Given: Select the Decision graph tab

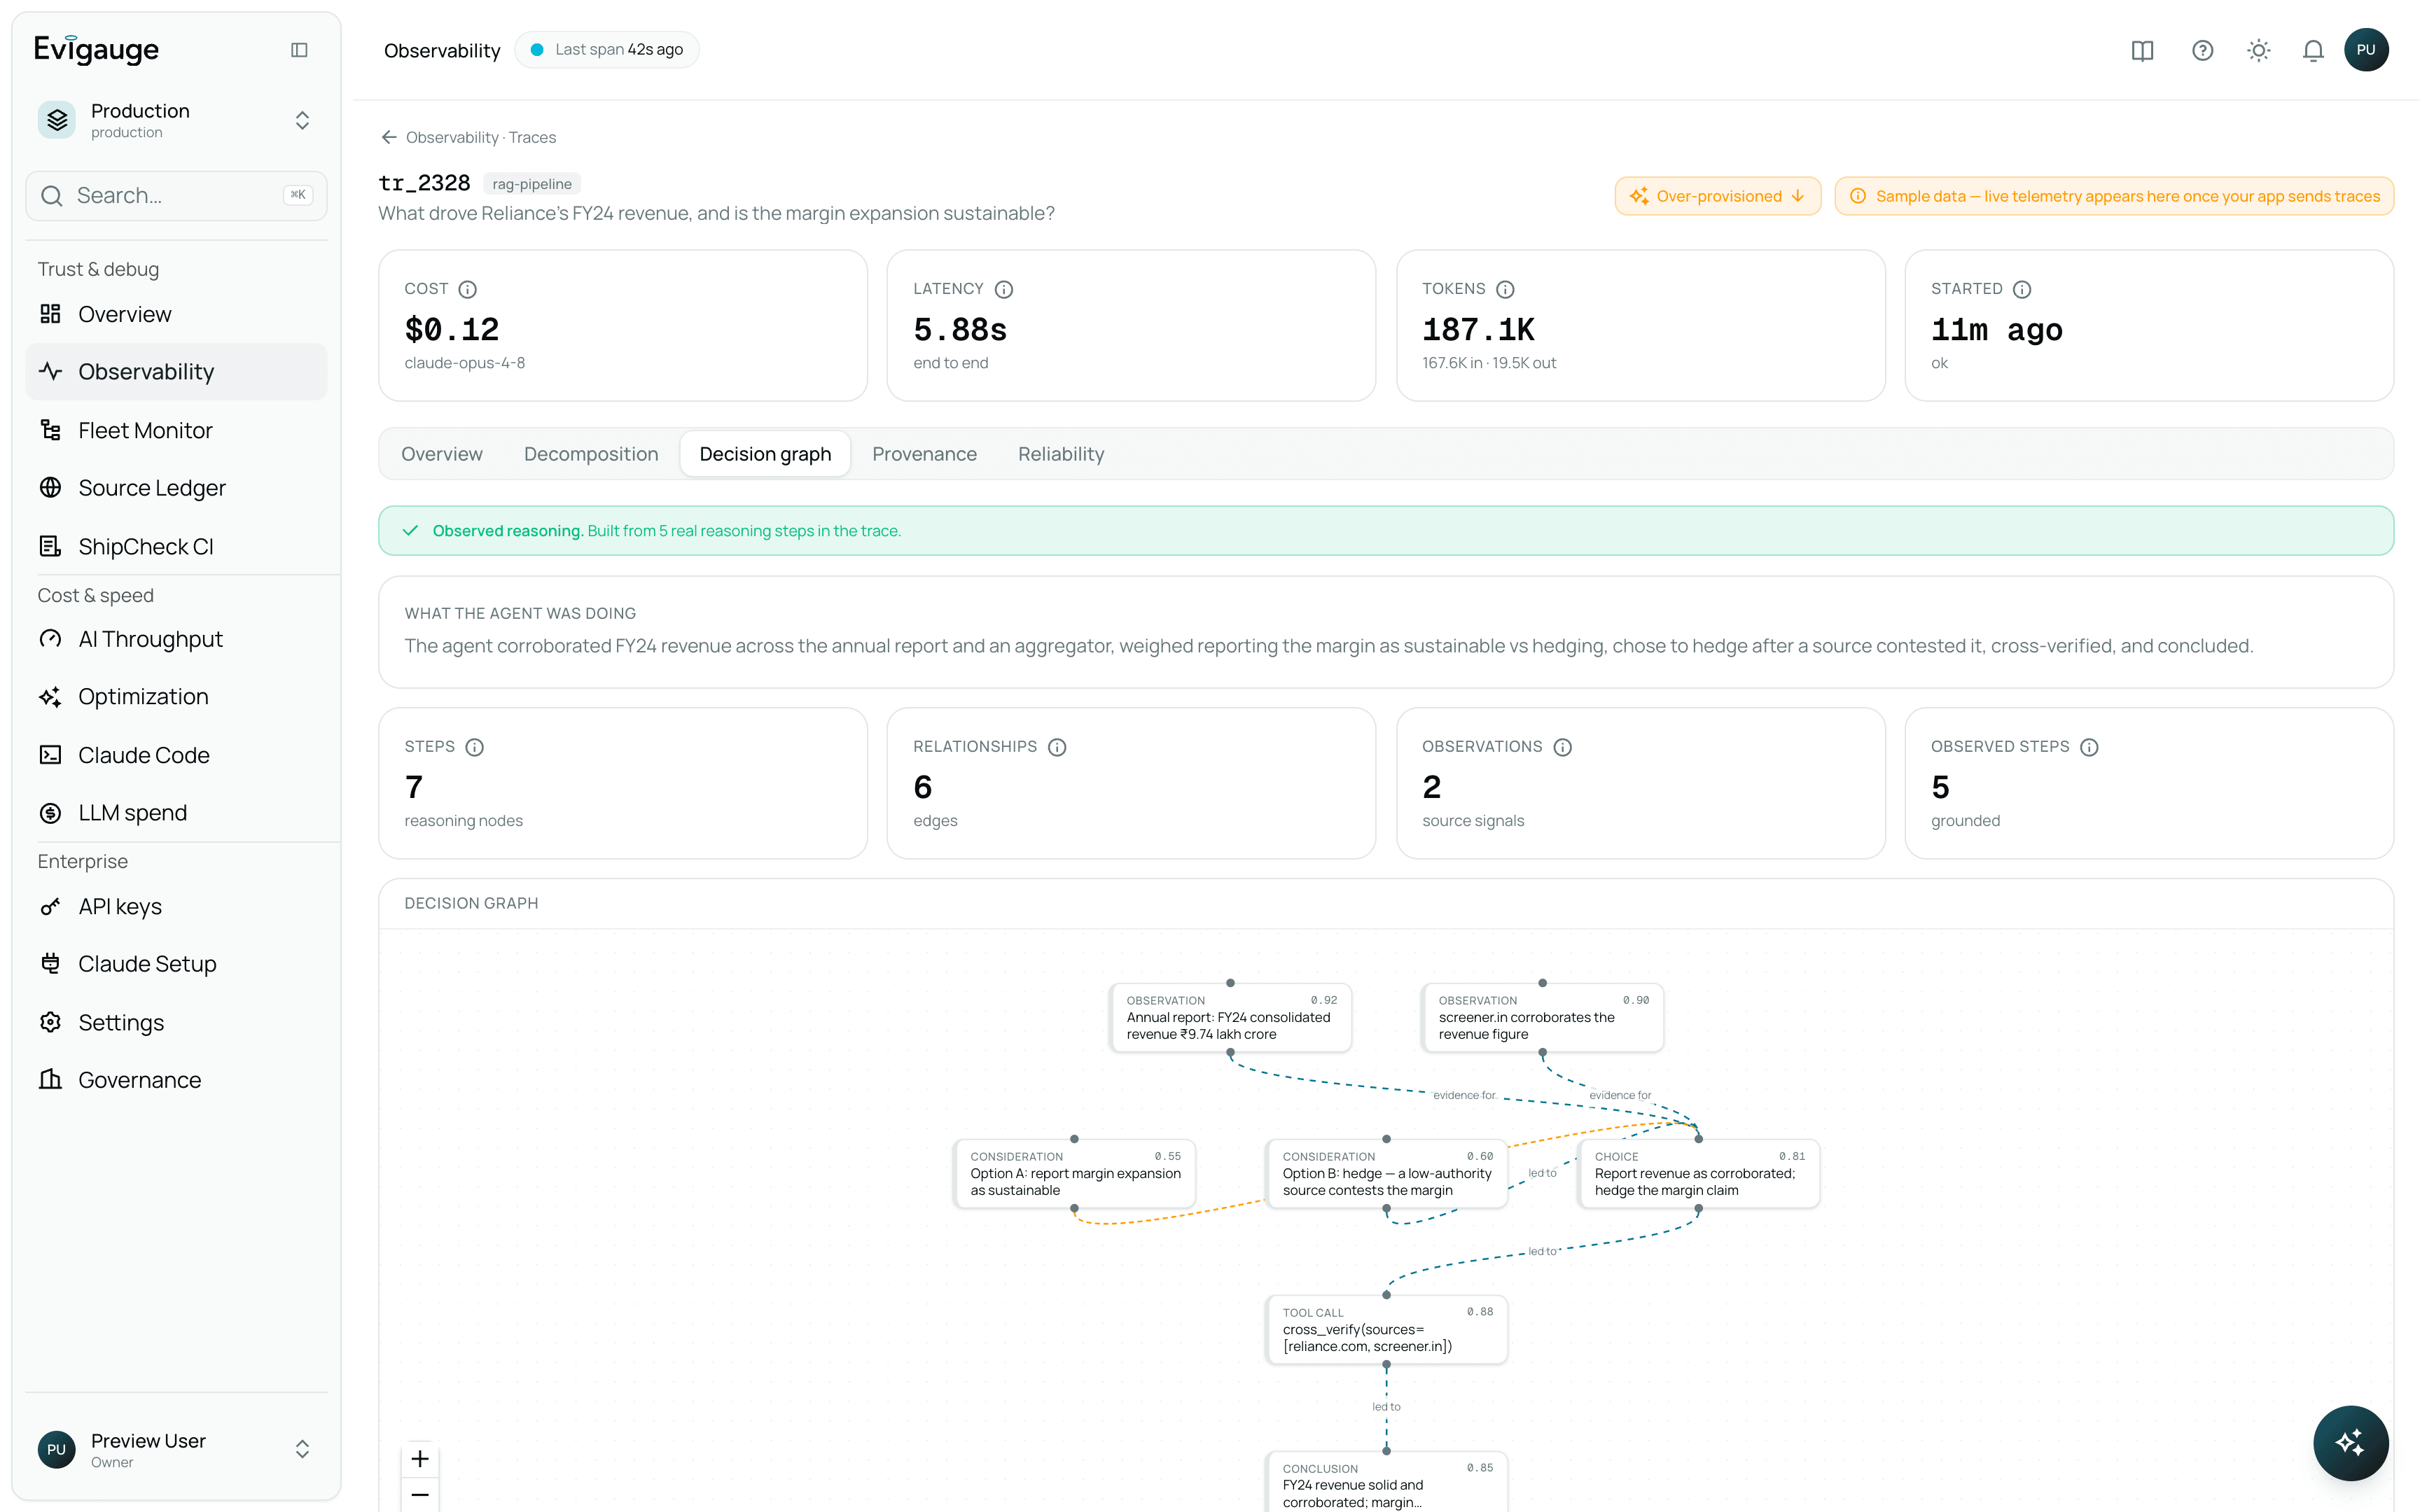Looking at the screenshot, I should coord(765,454).
